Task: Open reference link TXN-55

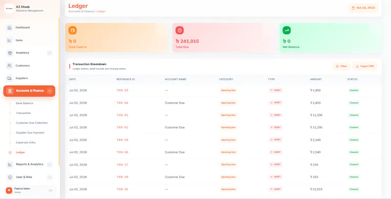Action: tap(123, 189)
